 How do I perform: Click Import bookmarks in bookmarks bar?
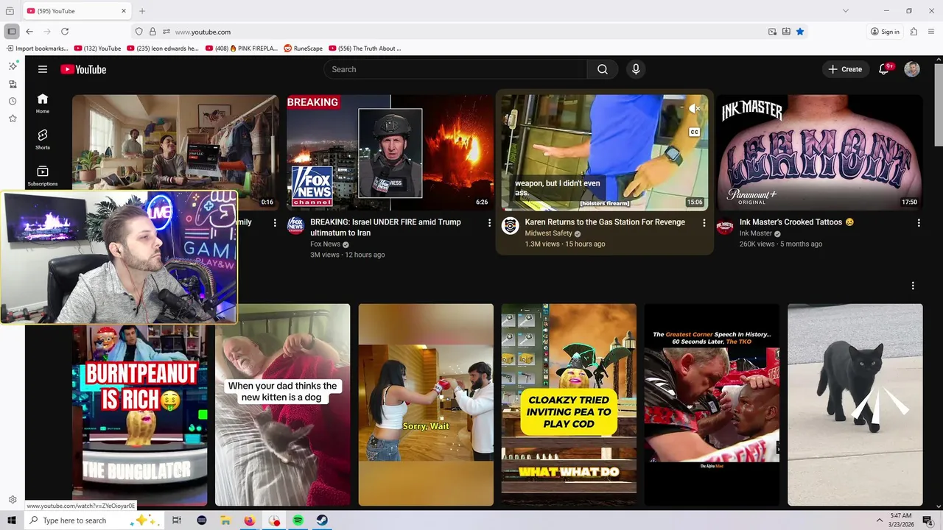[x=37, y=49]
